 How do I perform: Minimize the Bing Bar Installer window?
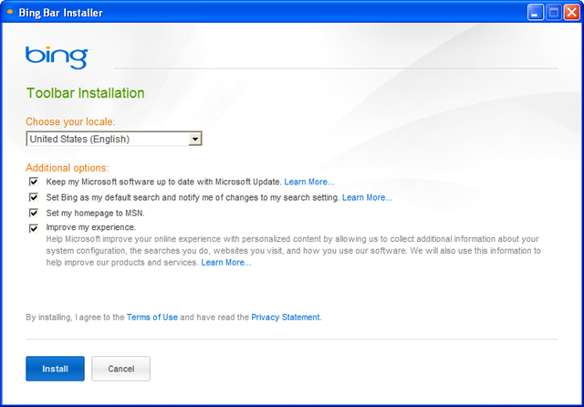pyautogui.click(x=536, y=12)
